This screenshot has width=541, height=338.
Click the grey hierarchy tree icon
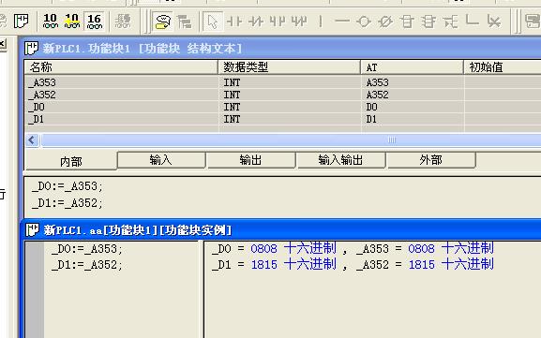click(185, 22)
